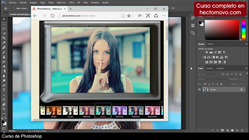
Task: Click the delete layer trash icon
Action: click(242, 130)
